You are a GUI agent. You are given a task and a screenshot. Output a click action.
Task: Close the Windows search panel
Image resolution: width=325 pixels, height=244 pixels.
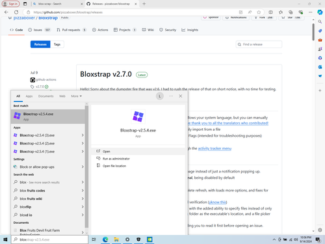point(181,96)
